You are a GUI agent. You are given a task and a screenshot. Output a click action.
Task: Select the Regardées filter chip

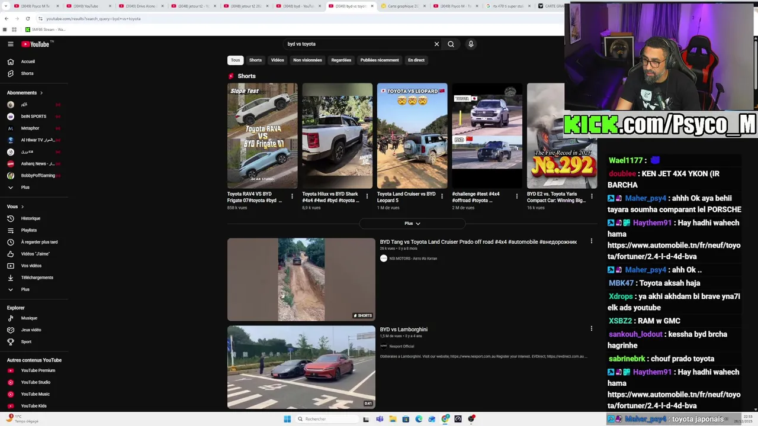coord(341,60)
